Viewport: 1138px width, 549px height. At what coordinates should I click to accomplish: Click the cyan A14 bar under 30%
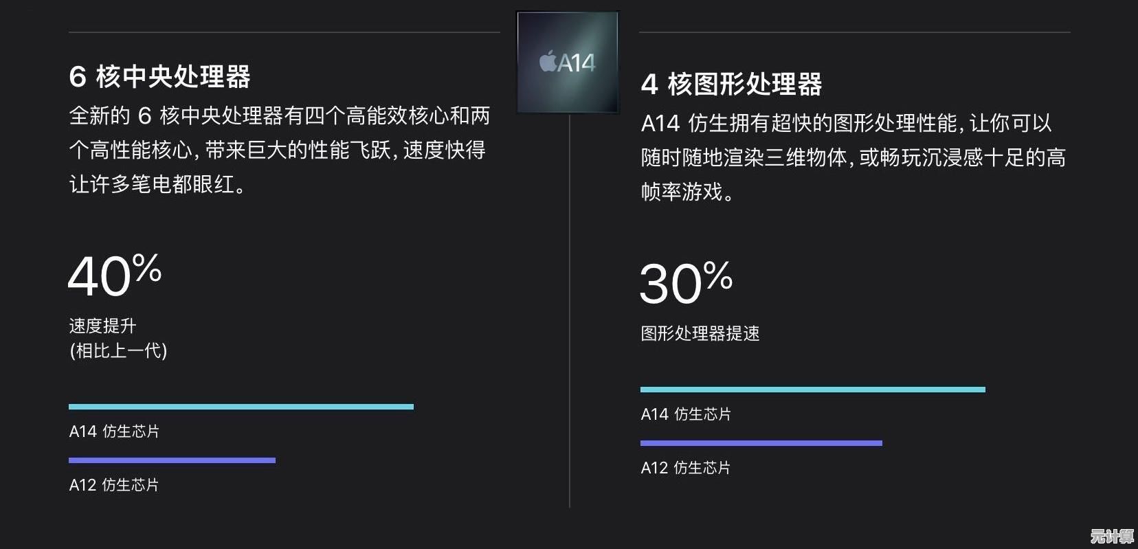coord(812,390)
